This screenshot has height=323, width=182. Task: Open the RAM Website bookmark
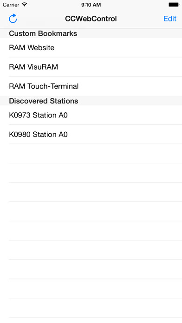[x=91, y=48]
